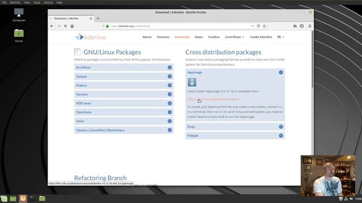Open the VirtualBox Devices menu
This screenshot has width=362, height=203.
48,2
